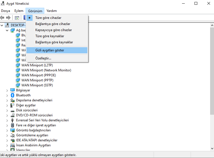The width and height of the screenshot is (214, 158).
Task: Select 'Türe göre cihazlar' view option
Action: [57, 18]
